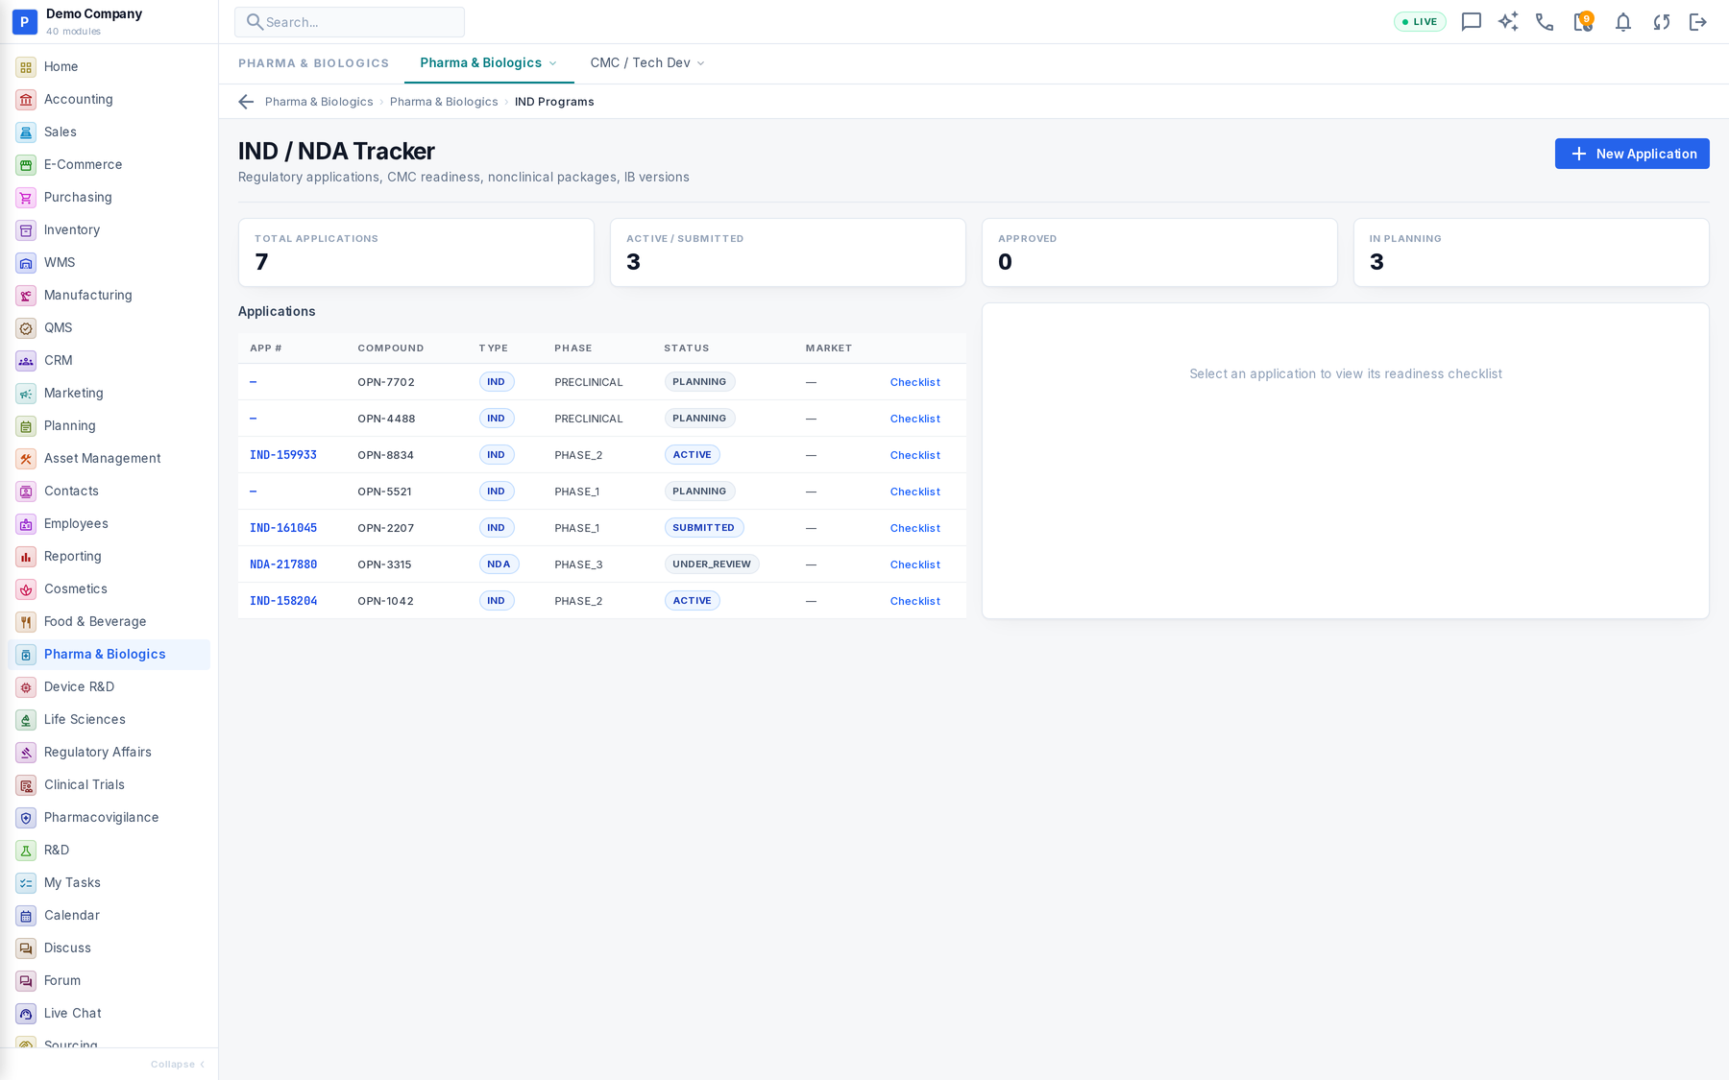The width and height of the screenshot is (1729, 1080).
Task: Open the Discuss module
Action: click(109, 948)
